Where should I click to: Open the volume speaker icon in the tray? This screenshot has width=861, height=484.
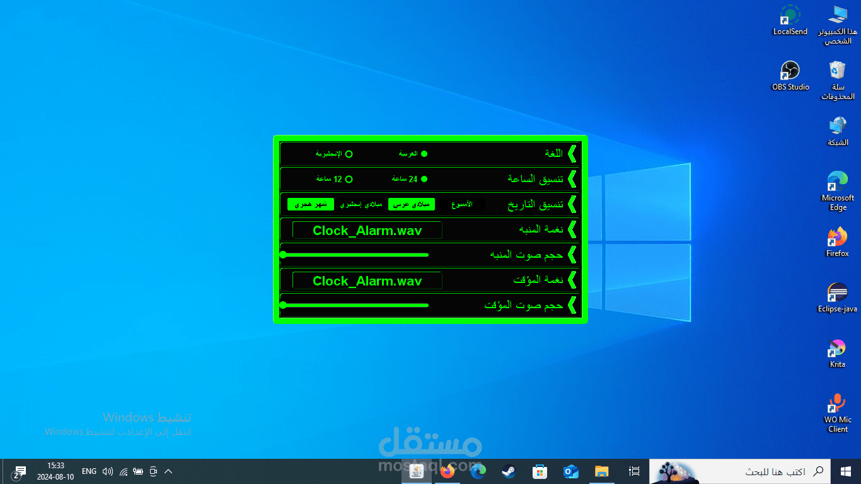click(x=108, y=471)
